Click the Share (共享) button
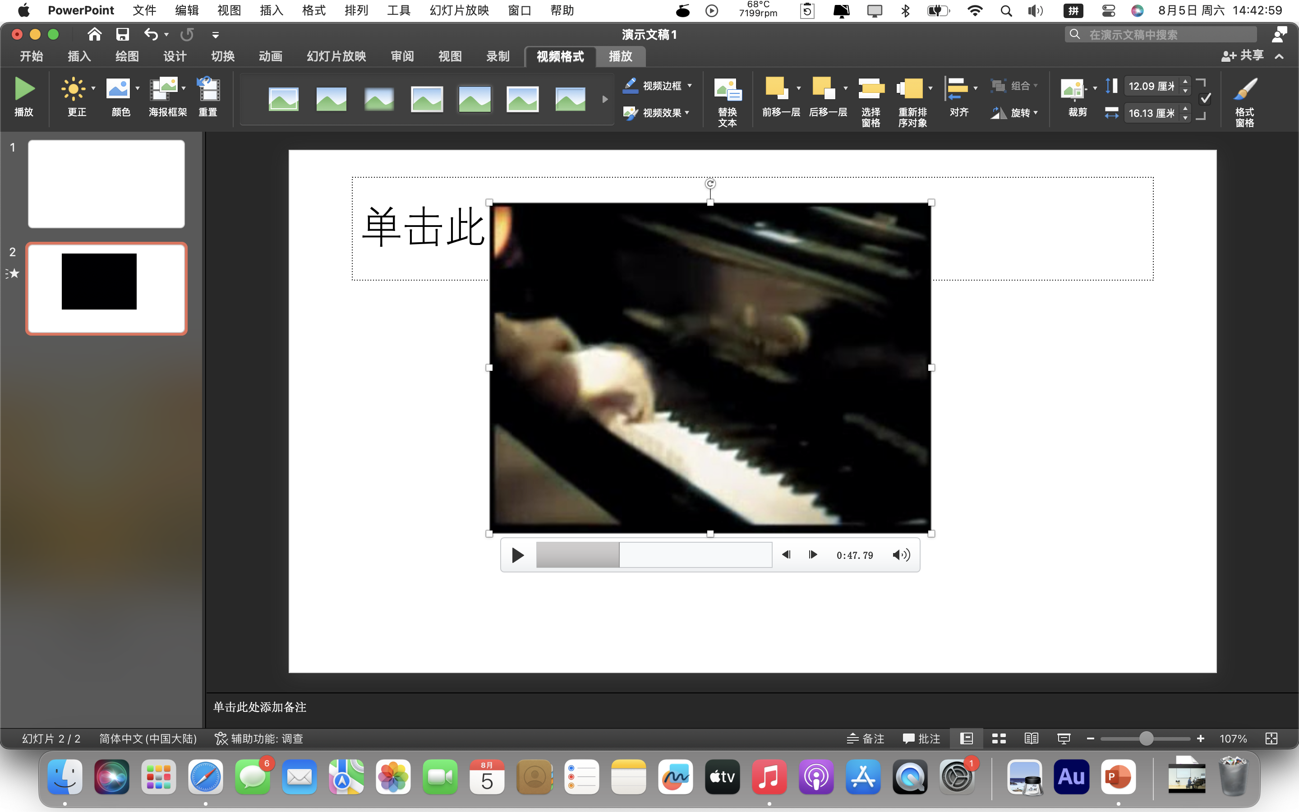Screen dimensions: 1299x812 point(1243,55)
